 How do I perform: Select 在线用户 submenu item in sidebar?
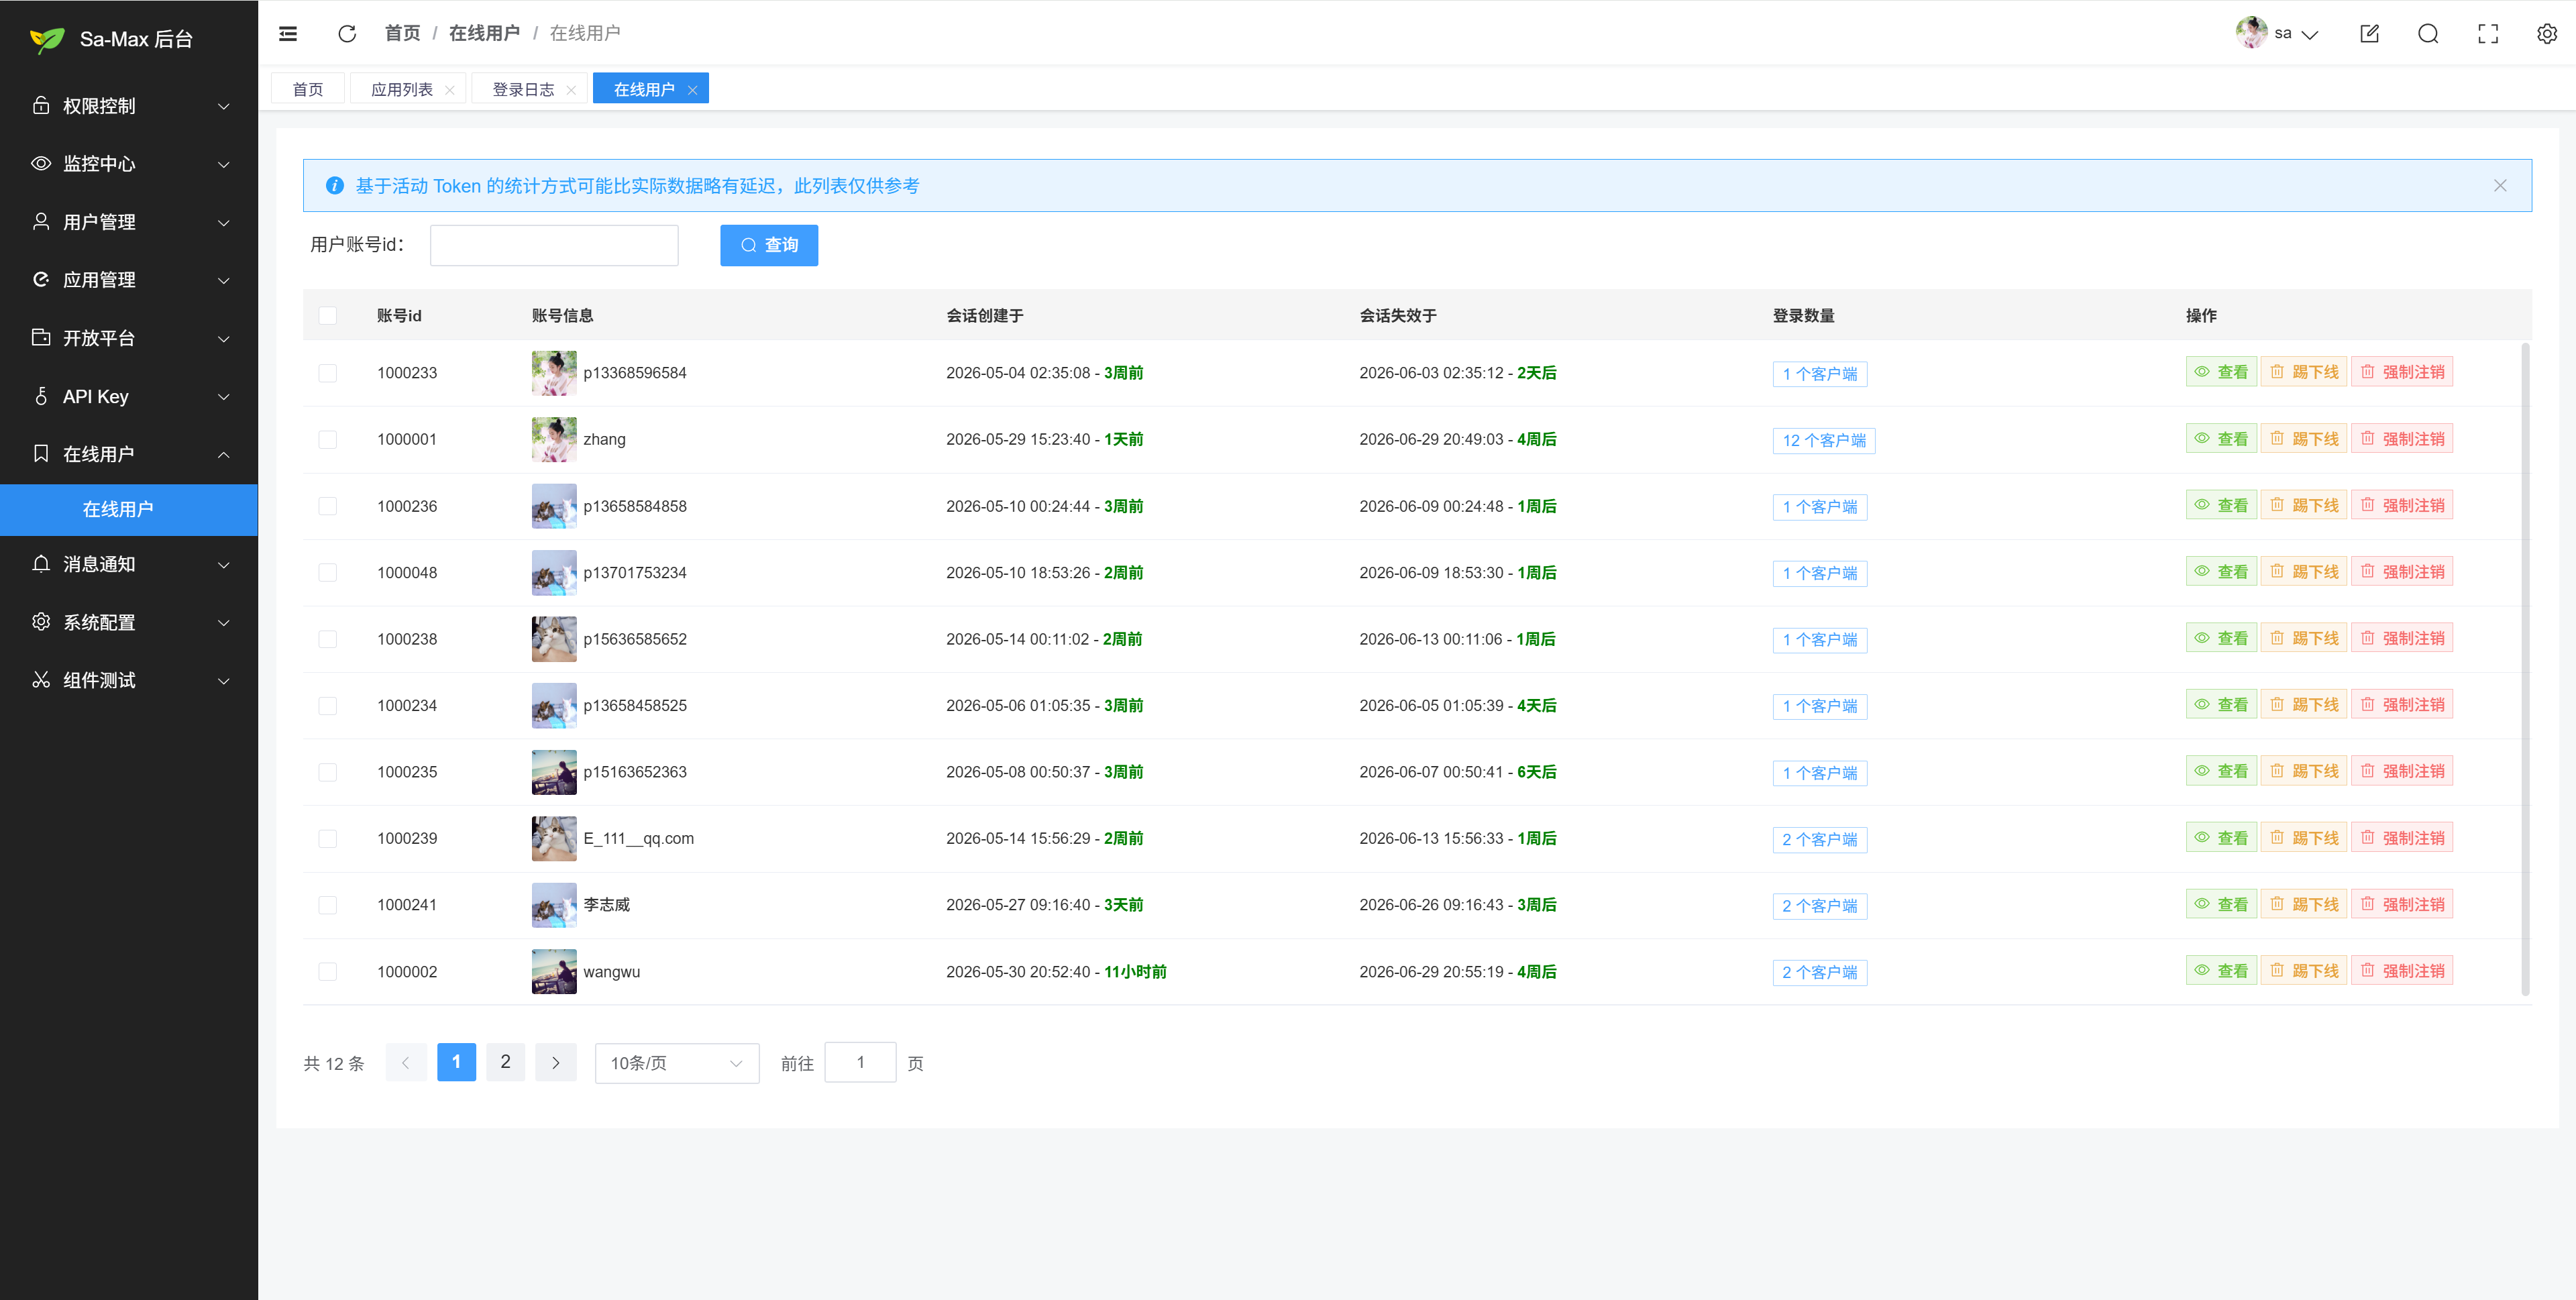[129, 509]
